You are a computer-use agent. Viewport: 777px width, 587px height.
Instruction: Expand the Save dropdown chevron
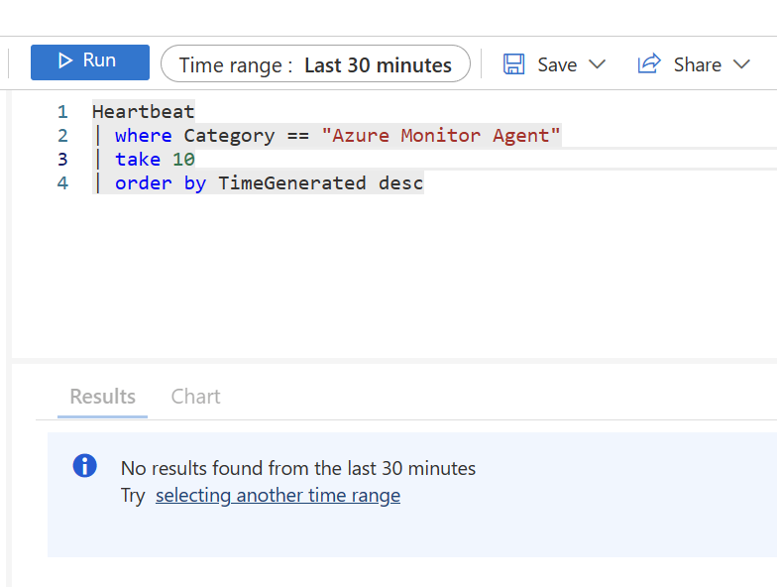point(597,64)
